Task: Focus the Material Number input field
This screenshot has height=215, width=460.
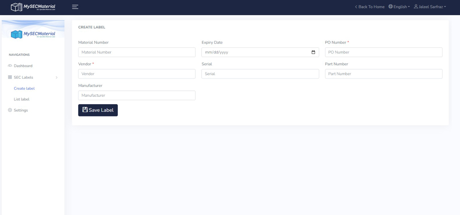Action: tap(137, 52)
